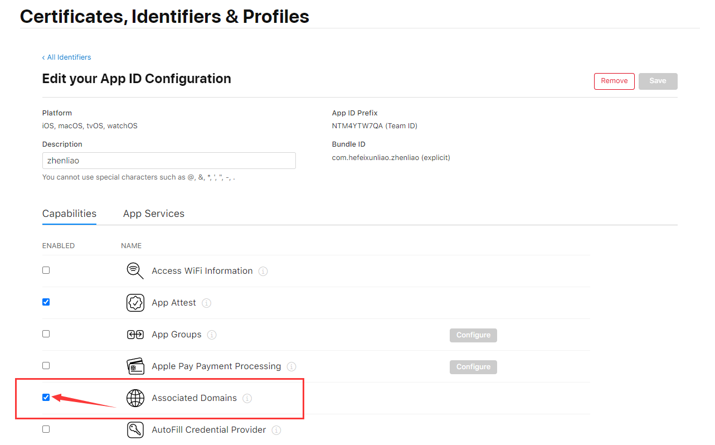Click the Access WiFi Information icon
715x445 pixels.
(135, 271)
